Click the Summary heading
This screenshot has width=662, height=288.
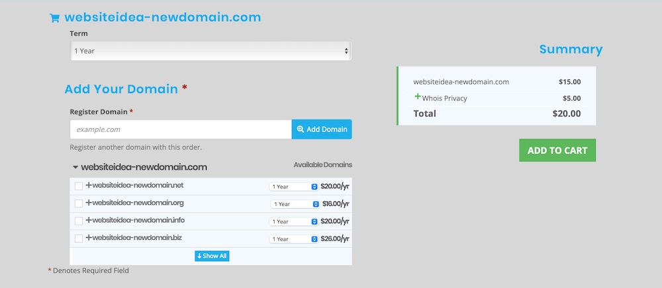[571, 50]
